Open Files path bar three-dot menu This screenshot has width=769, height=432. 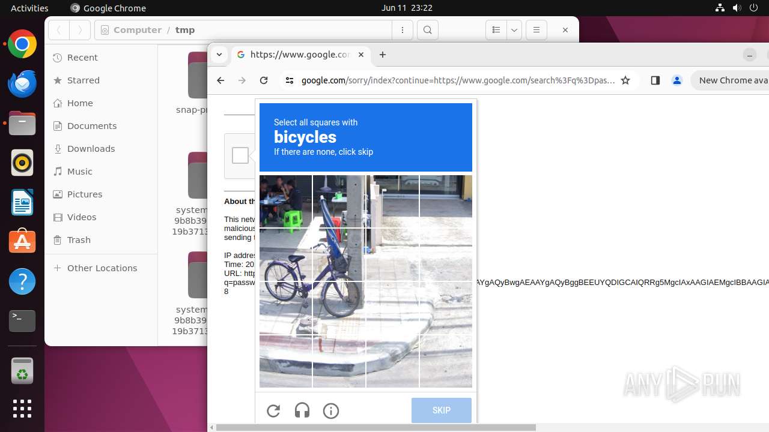[403, 30]
